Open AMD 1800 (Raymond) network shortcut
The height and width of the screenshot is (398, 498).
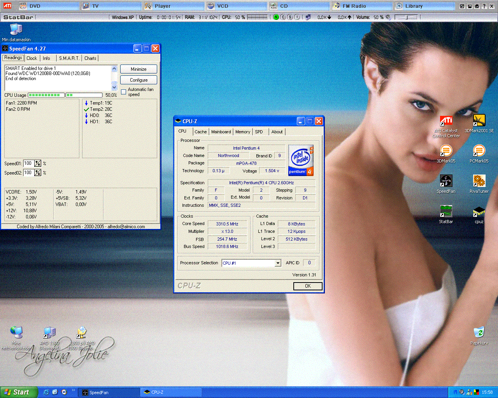coord(49,338)
